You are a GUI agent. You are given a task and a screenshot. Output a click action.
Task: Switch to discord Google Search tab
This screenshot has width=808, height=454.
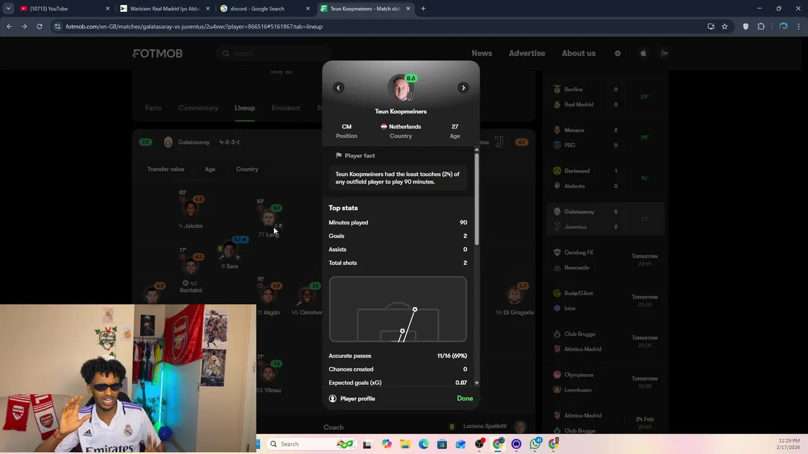pos(265,9)
